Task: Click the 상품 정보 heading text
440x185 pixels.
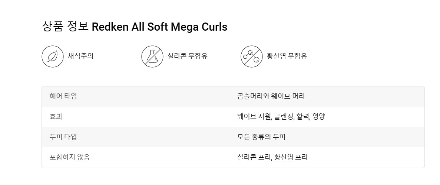Action: (x=65, y=27)
